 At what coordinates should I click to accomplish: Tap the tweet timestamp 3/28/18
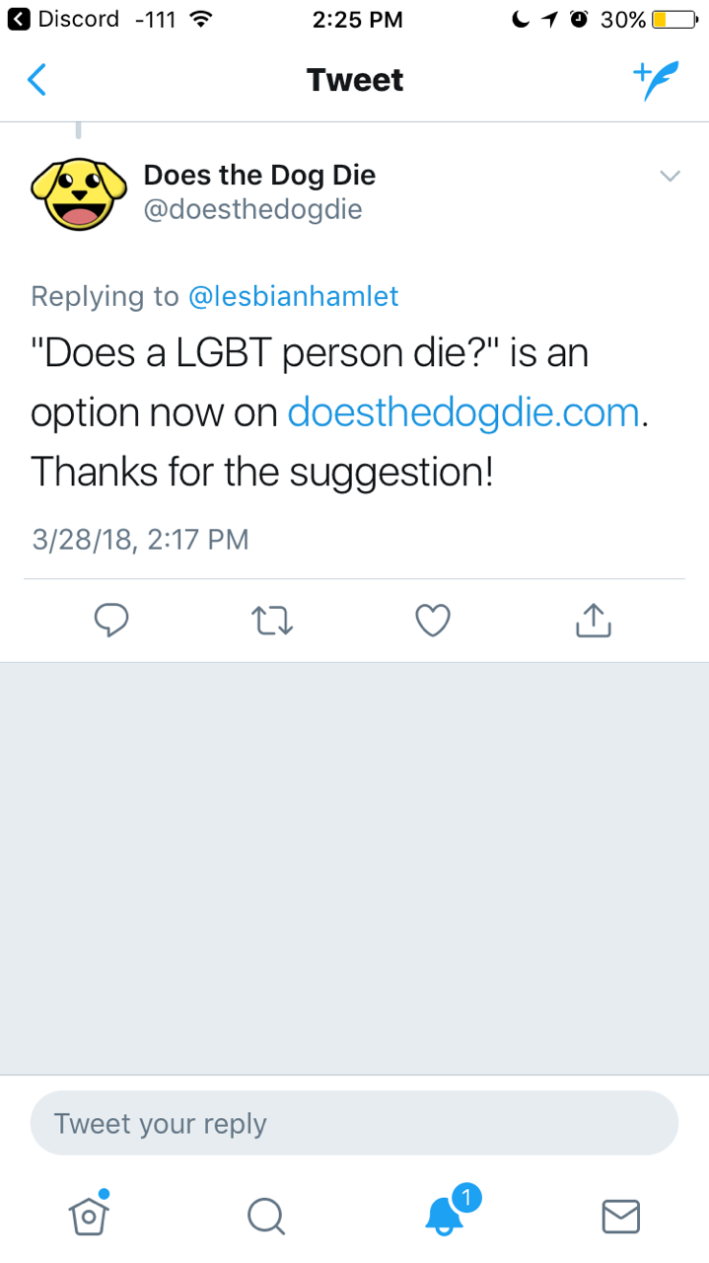click(x=140, y=540)
